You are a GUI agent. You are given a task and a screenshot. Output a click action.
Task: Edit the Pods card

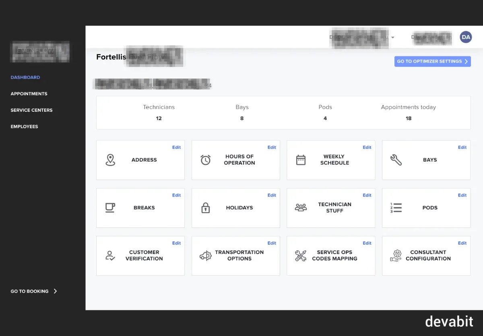click(x=462, y=195)
